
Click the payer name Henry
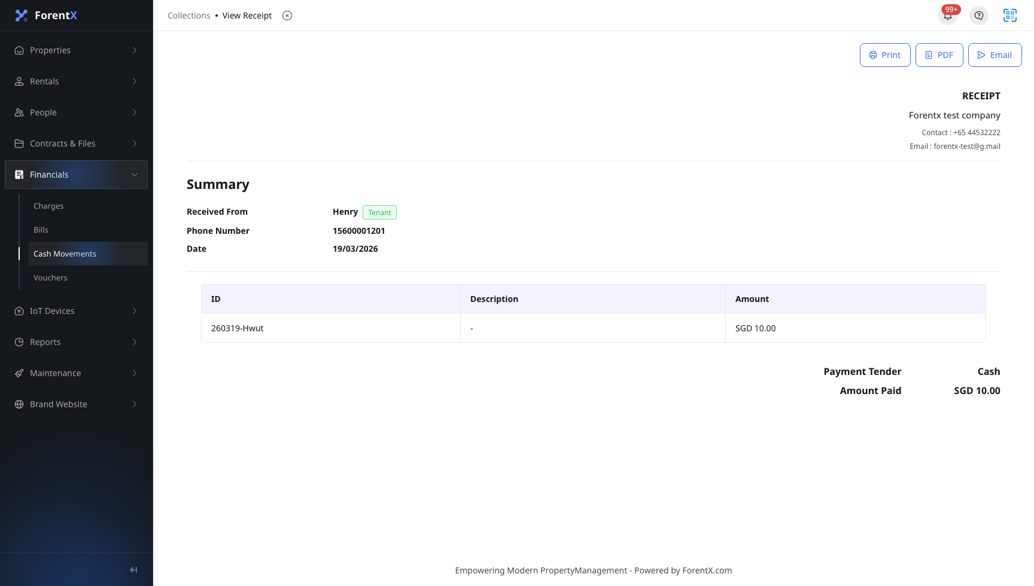tap(345, 212)
